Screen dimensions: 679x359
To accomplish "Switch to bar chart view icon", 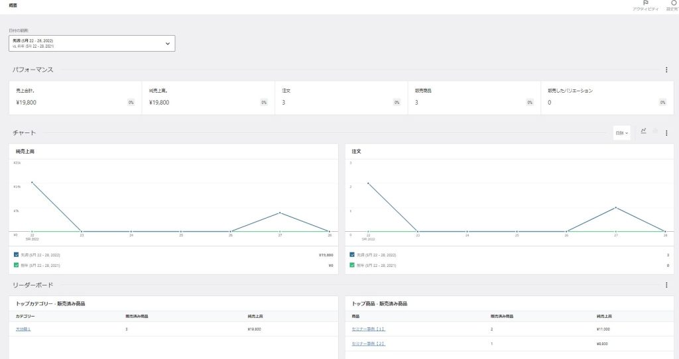I will (x=655, y=132).
